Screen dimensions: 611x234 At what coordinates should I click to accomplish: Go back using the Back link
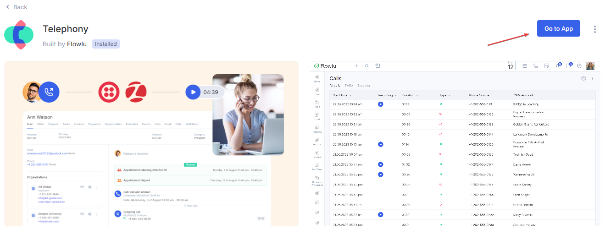point(17,7)
